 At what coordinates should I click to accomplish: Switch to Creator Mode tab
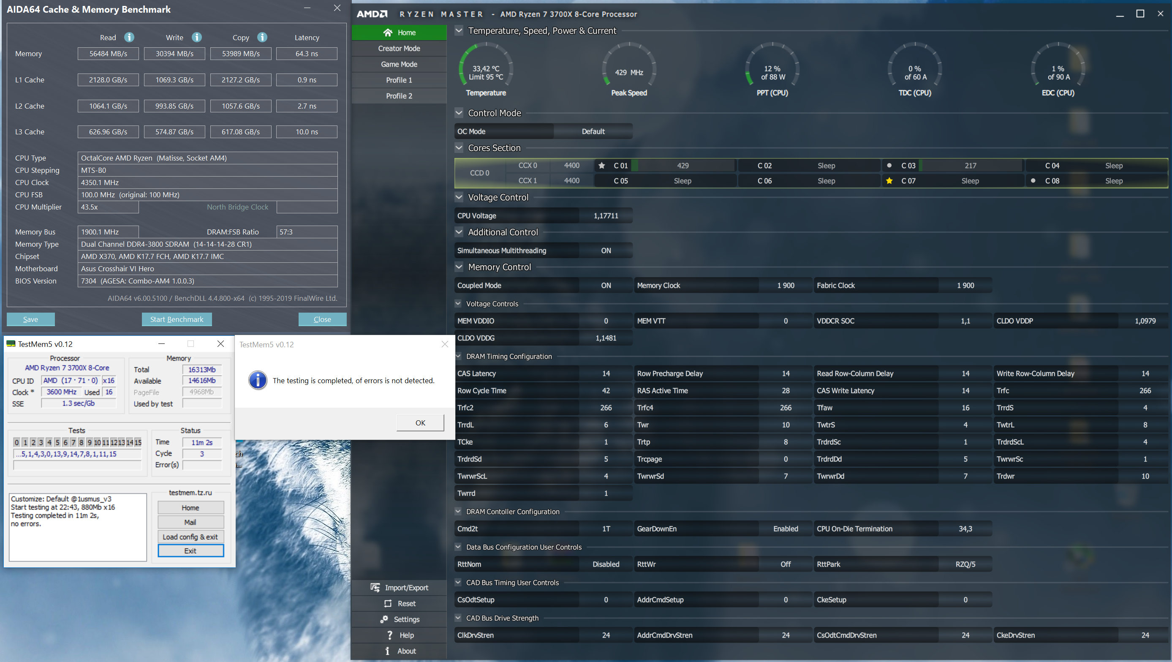click(399, 48)
